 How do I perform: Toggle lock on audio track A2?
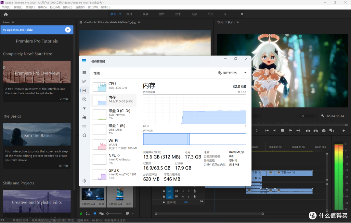click(x=164, y=191)
